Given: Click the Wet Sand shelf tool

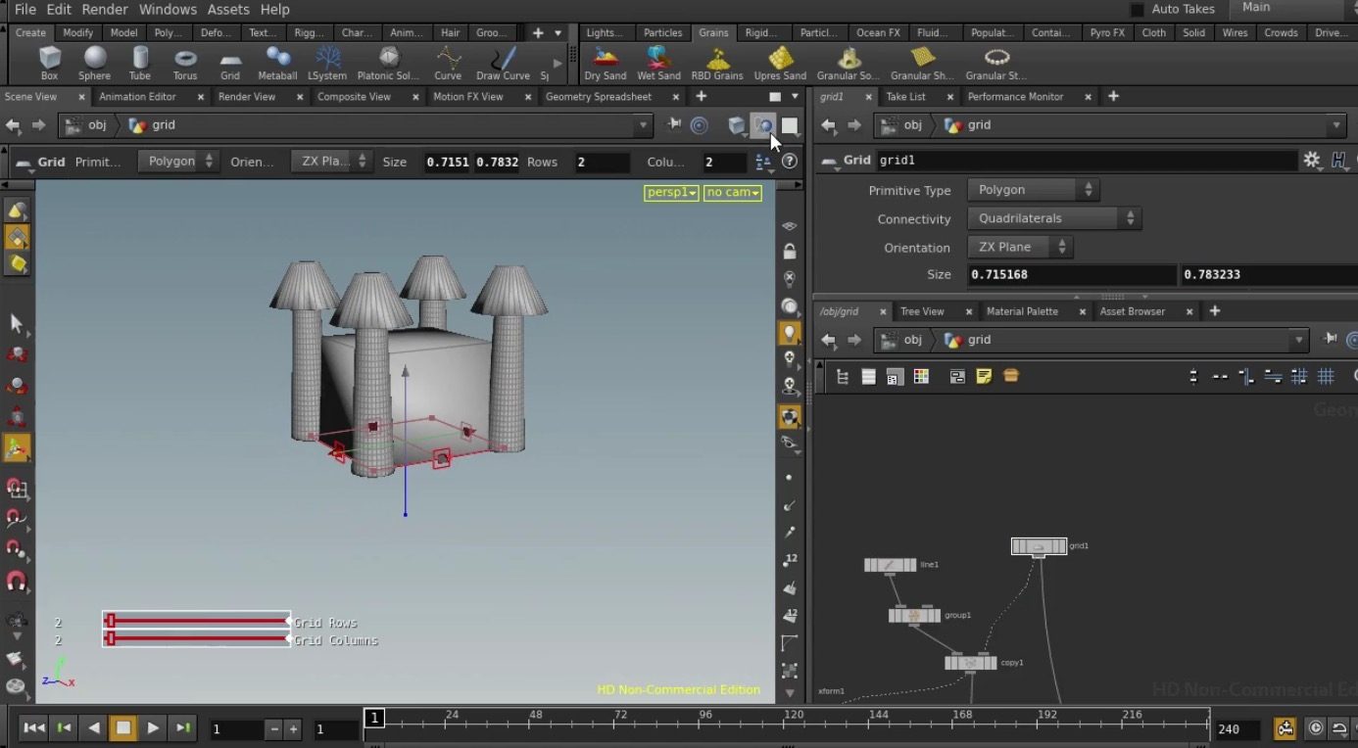Looking at the screenshot, I should [x=658, y=63].
